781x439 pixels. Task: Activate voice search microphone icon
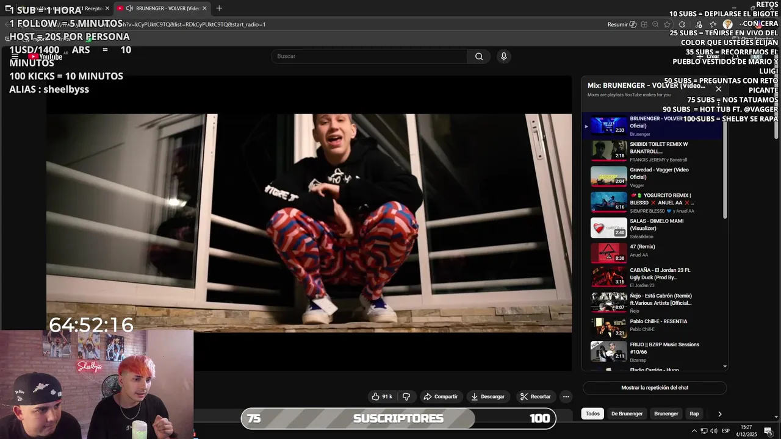(503, 56)
